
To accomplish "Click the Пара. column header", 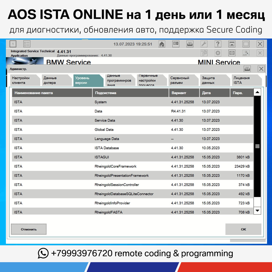I will point(242,93).
